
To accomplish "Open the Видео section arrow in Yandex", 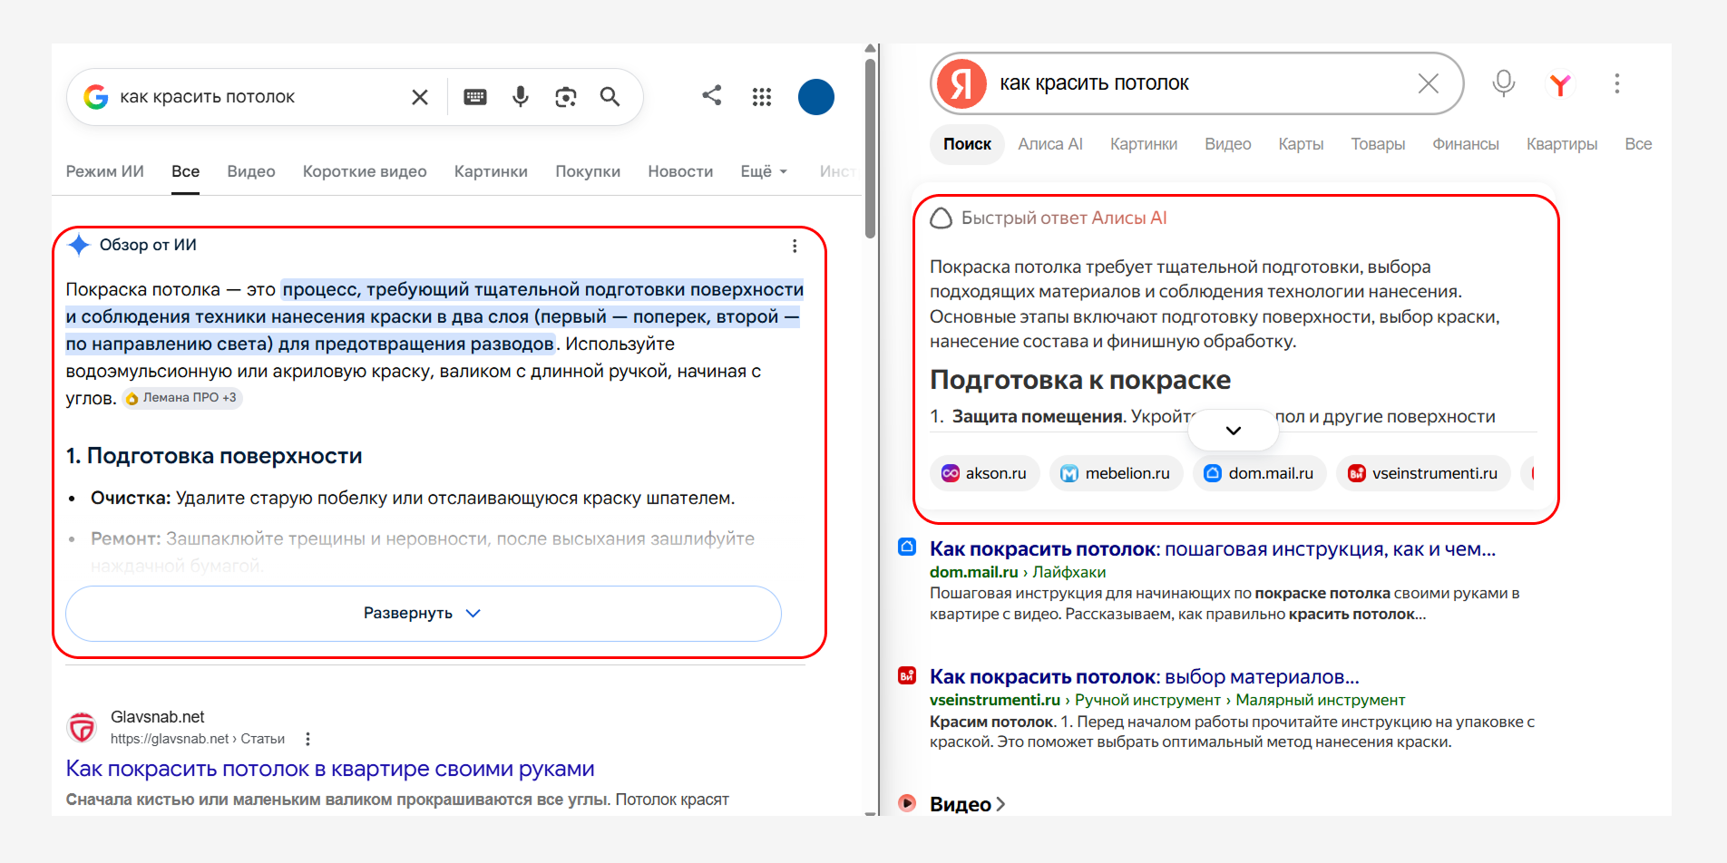I will pos(1000,804).
